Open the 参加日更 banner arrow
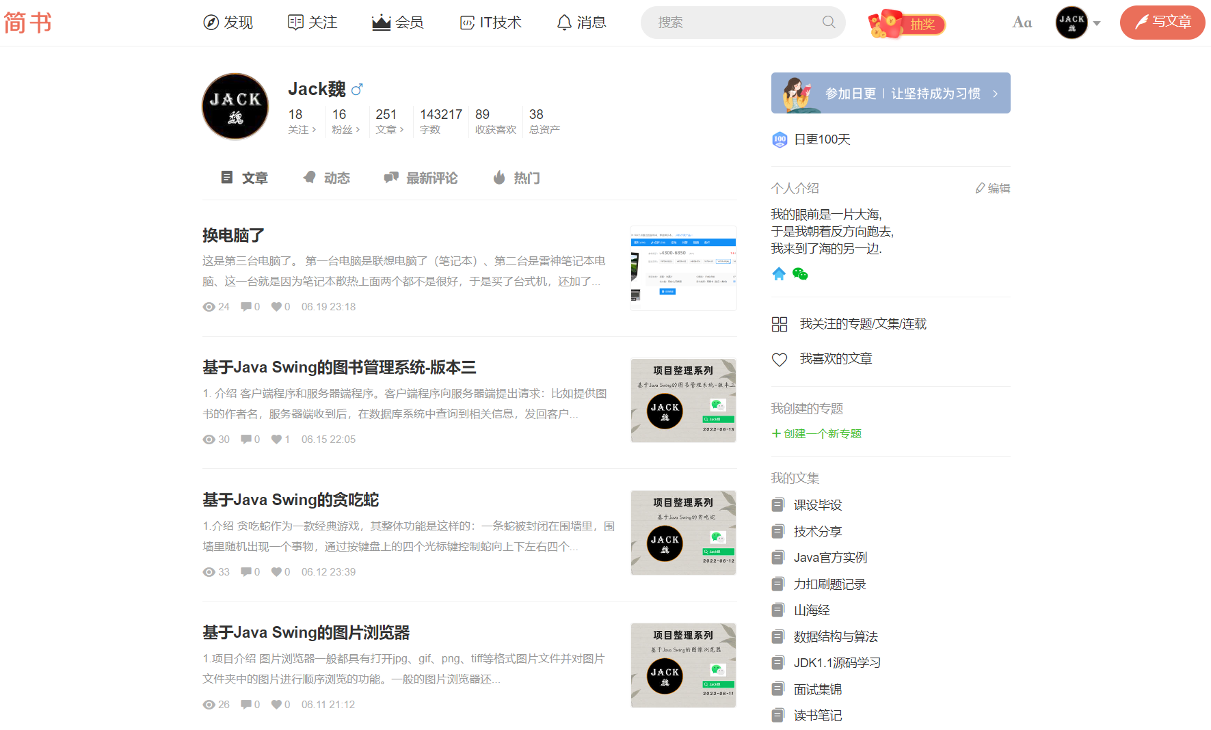This screenshot has height=730, width=1211. click(x=996, y=93)
